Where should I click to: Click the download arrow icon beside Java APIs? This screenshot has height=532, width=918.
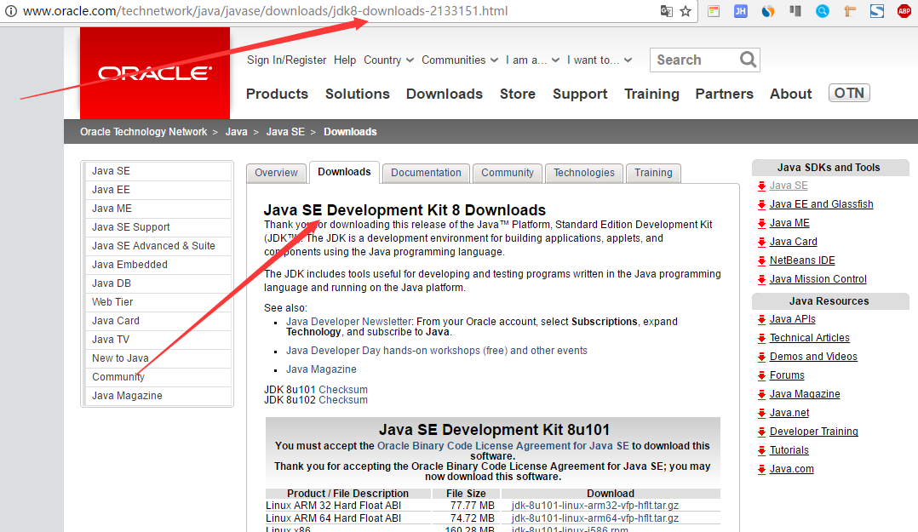point(761,319)
